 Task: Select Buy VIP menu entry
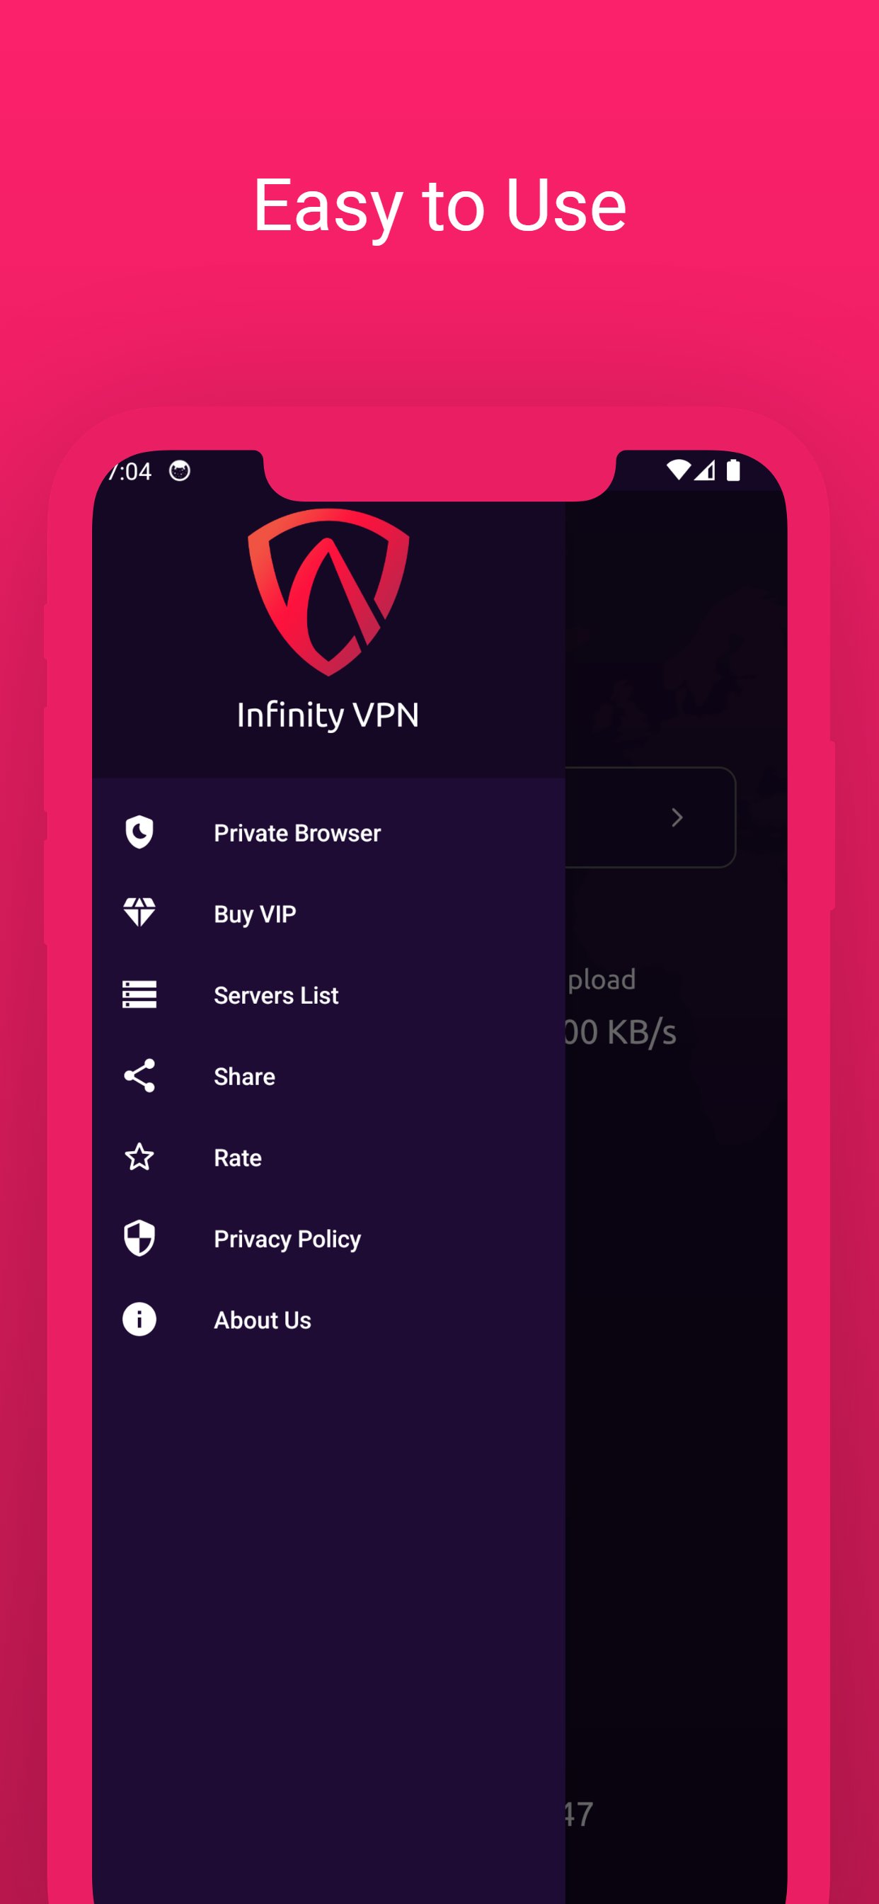pyautogui.click(x=328, y=914)
